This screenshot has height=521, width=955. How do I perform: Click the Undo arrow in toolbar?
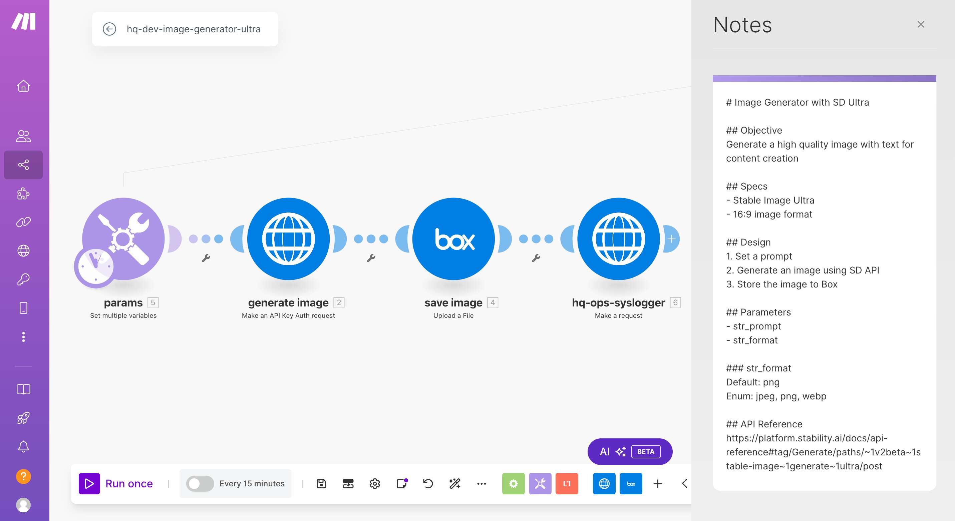tap(428, 483)
